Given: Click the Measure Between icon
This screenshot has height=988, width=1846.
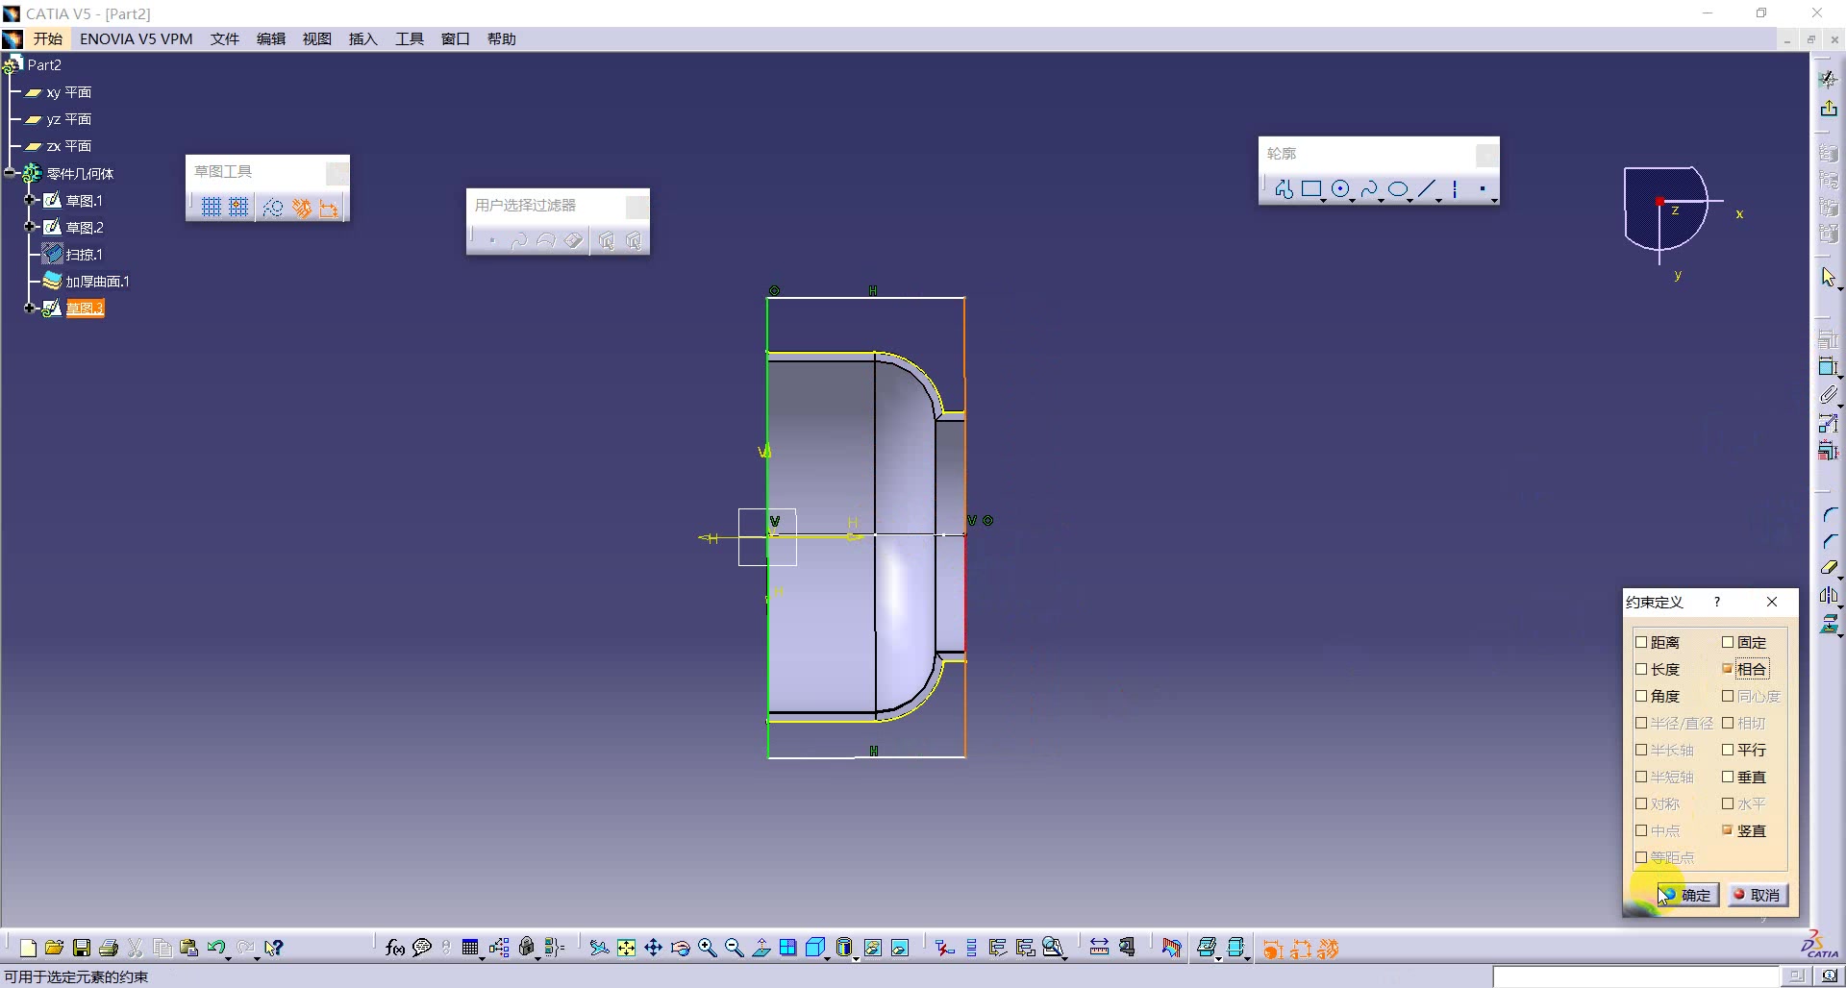Looking at the screenshot, I should [x=1099, y=948].
